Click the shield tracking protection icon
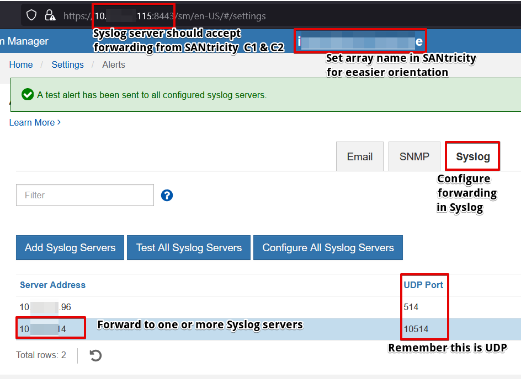This screenshot has height=379, width=521. tap(31, 15)
